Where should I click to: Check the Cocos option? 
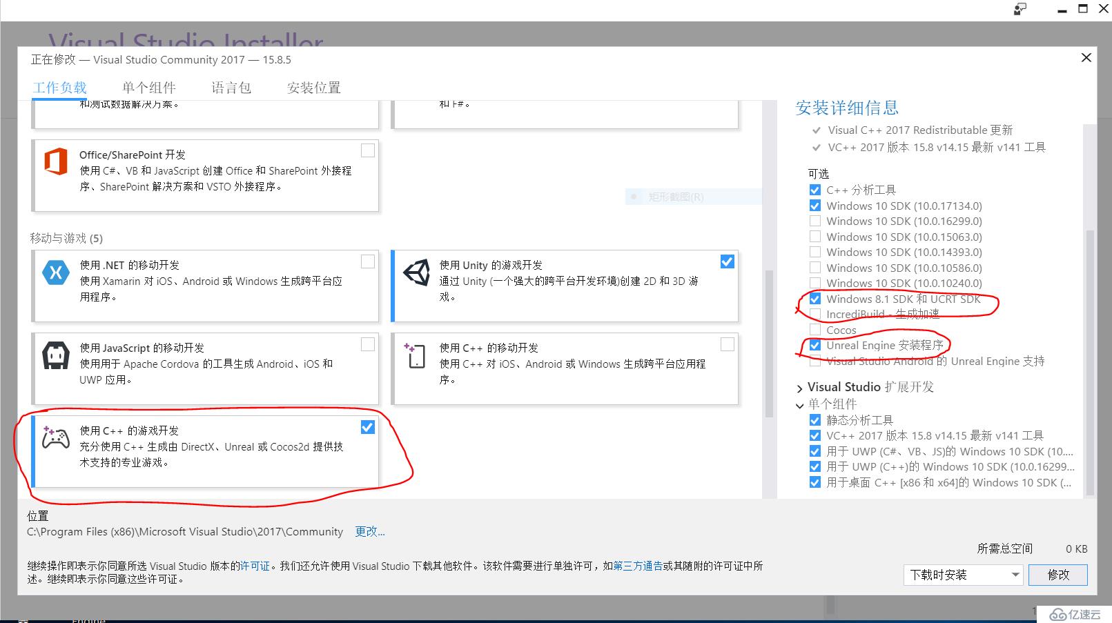[815, 330]
